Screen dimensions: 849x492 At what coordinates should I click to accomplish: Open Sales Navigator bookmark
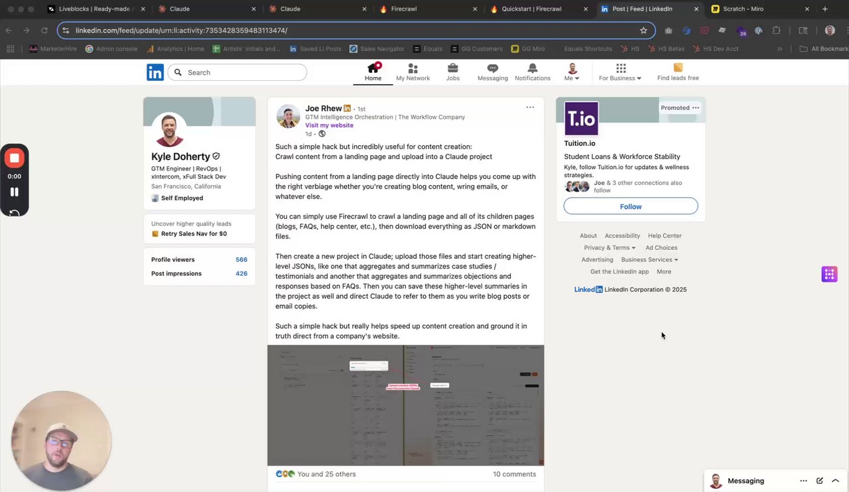377,48
